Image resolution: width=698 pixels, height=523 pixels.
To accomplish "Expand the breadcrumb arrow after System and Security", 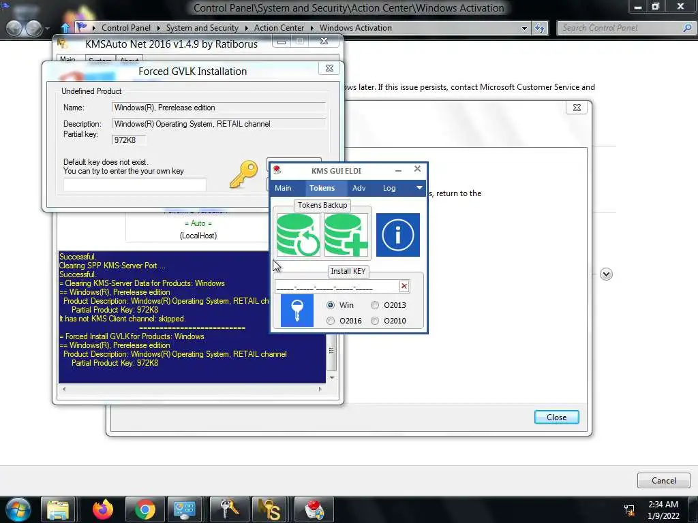I will (246, 28).
